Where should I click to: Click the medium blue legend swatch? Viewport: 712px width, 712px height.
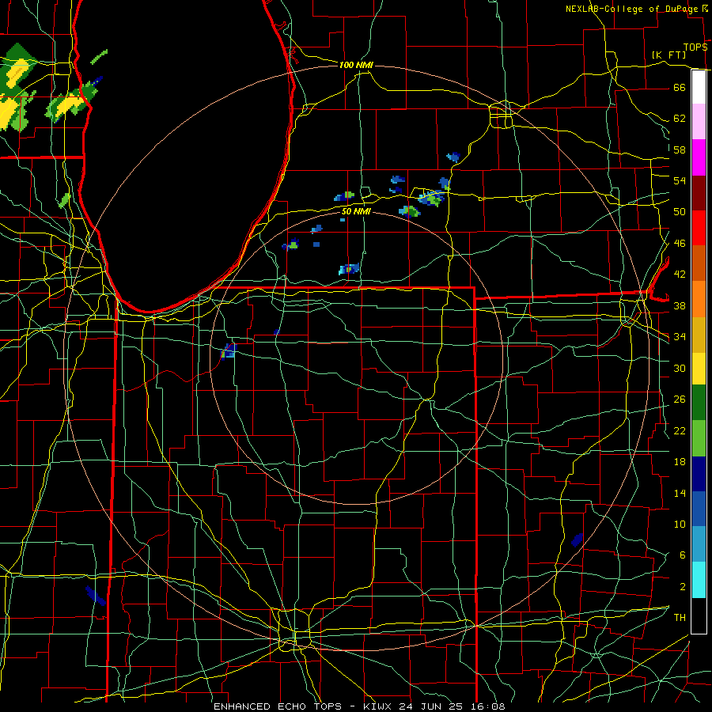tap(699, 509)
